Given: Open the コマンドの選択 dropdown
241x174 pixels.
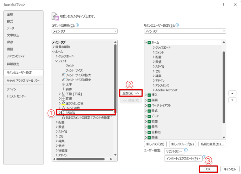Looking at the screenshot, I should (85, 31).
